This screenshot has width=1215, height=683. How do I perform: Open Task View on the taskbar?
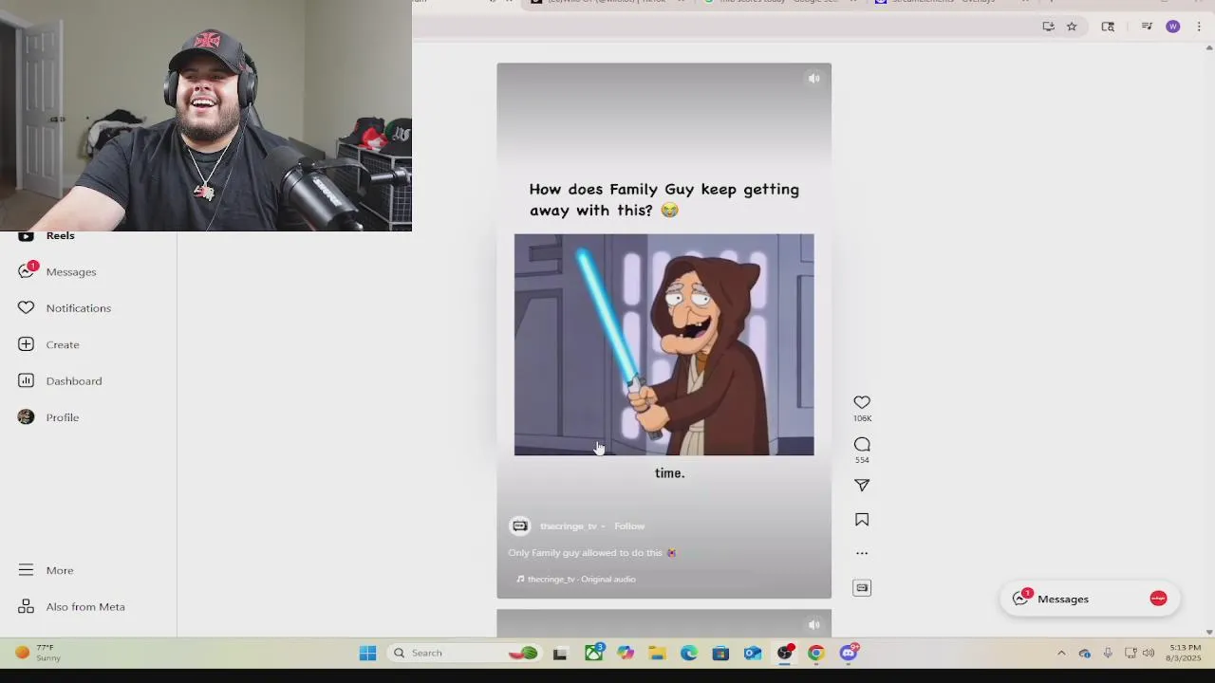[x=560, y=653]
